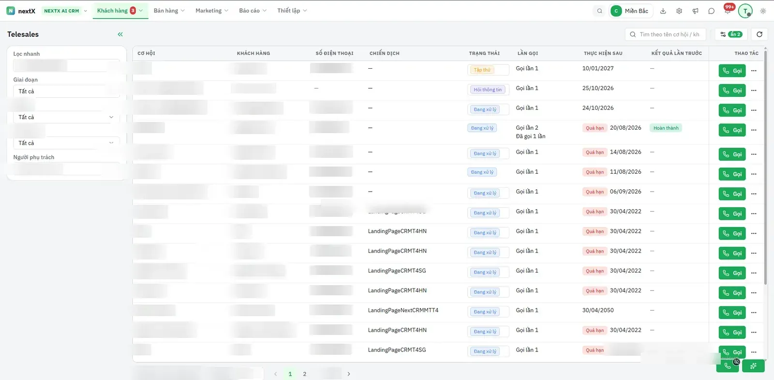The width and height of the screenshot is (774, 380).
Task: Collapse the Telesales filter panel with double chevron
Action: pyautogui.click(x=120, y=34)
